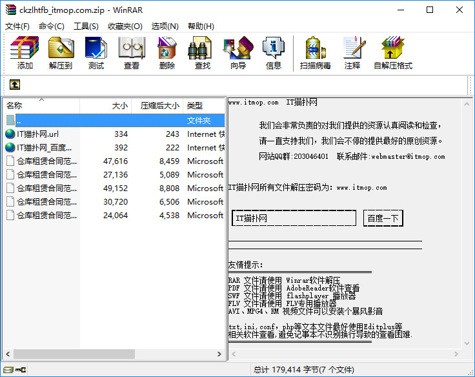Click file list horizontal scrollbar thumb
Image resolution: width=475 pixels, height=377 pixels.
pos(74,354)
